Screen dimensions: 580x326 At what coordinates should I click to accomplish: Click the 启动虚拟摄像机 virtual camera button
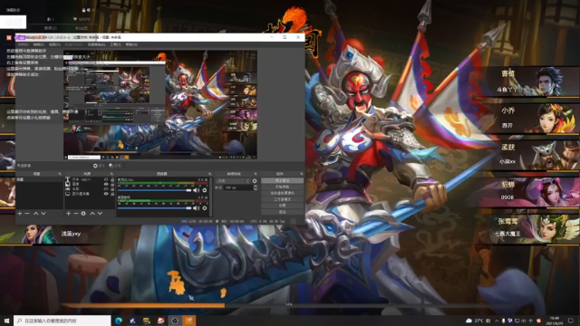coord(282,193)
